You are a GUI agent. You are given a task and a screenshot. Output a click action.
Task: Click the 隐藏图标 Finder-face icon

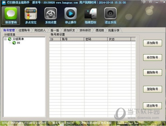pos(90,15)
